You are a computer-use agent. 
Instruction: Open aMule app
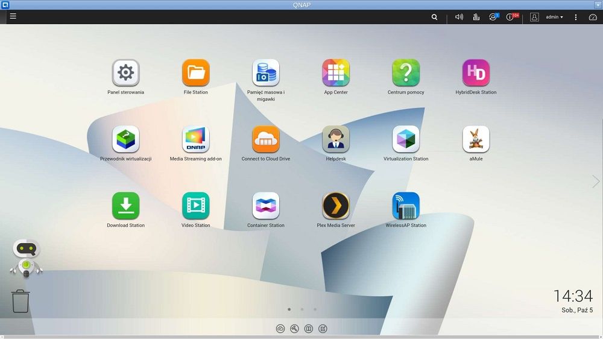pos(476,139)
